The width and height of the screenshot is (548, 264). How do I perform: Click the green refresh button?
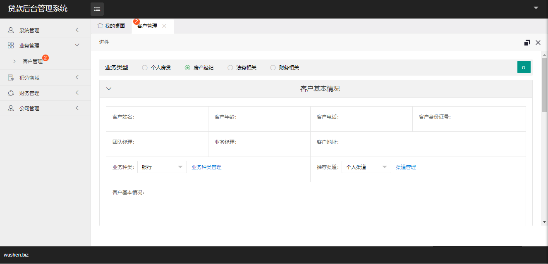[x=524, y=67]
